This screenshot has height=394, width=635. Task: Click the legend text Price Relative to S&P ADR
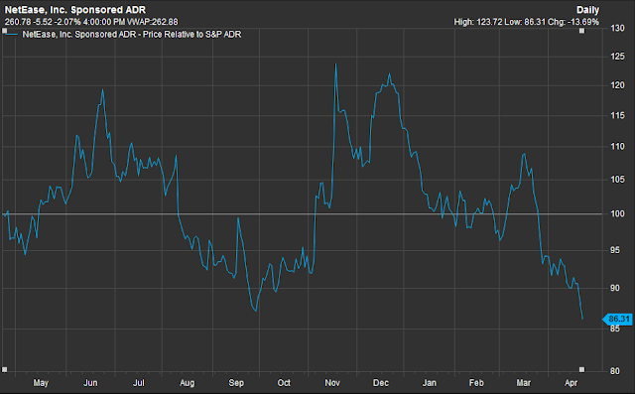click(x=191, y=35)
